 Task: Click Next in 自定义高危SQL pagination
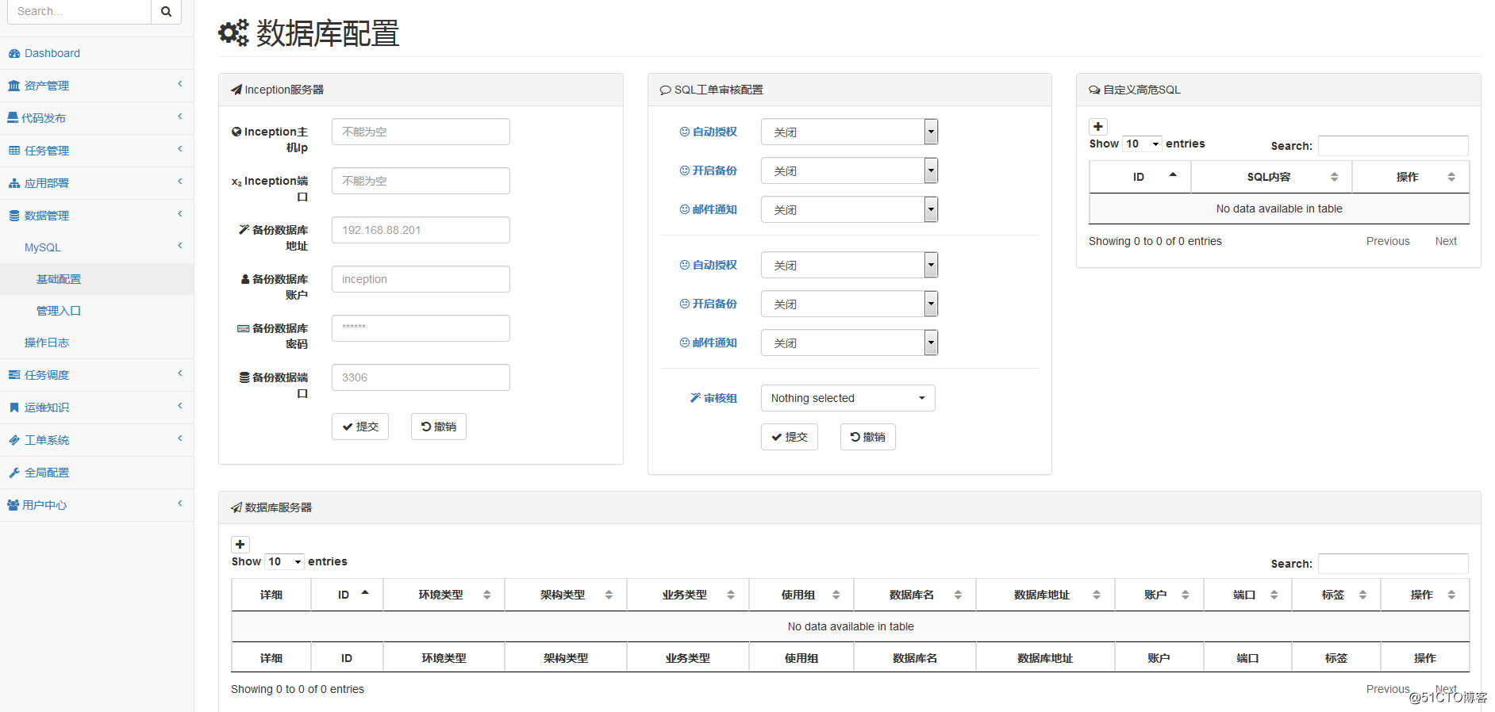pyautogui.click(x=1446, y=241)
